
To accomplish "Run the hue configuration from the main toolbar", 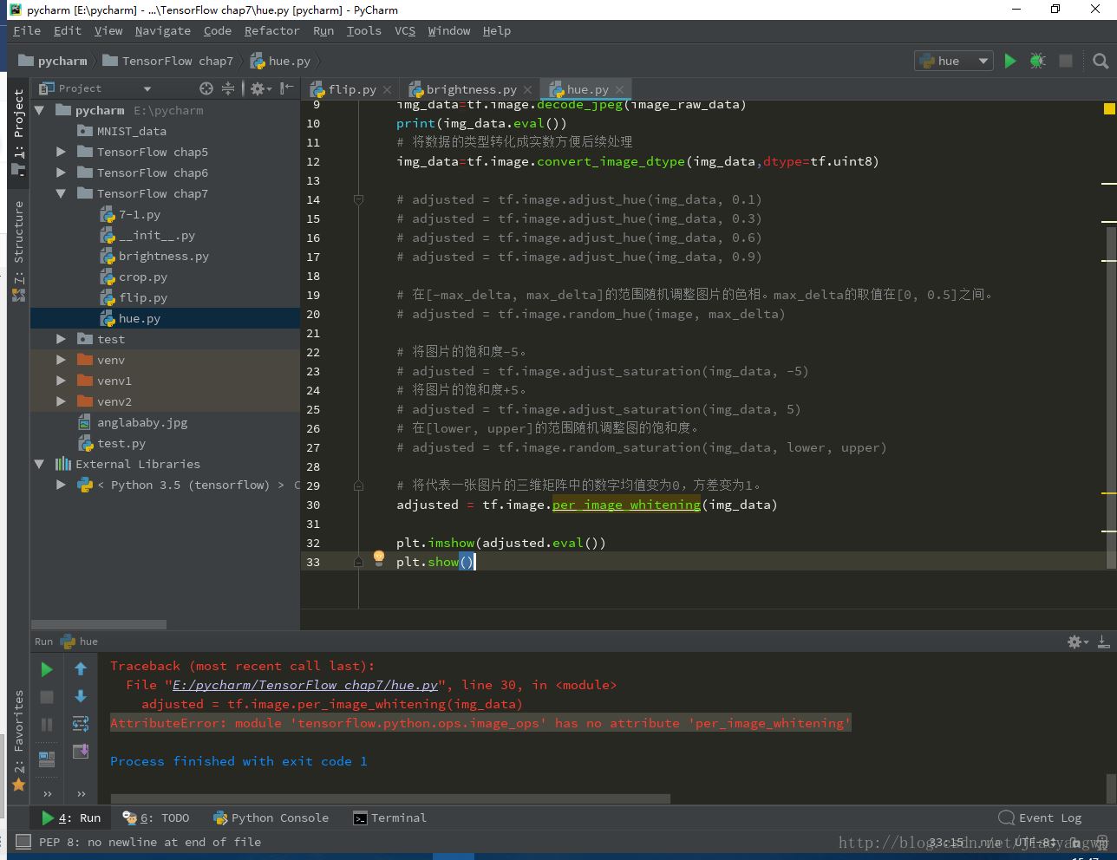I will point(1010,61).
